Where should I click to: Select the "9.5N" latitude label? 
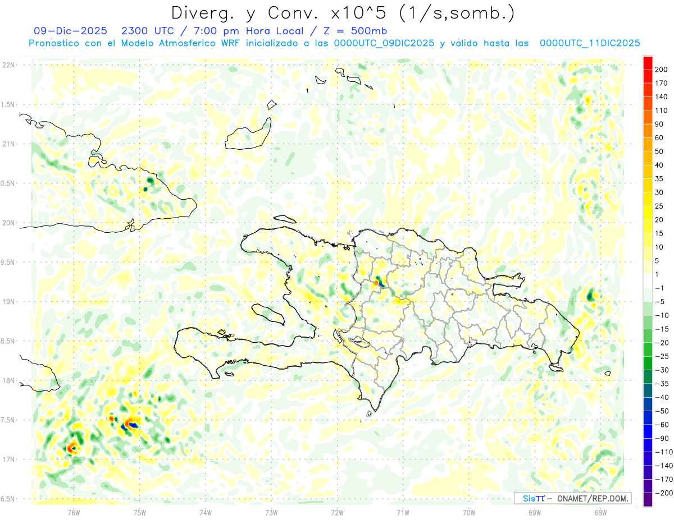(8, 262)
